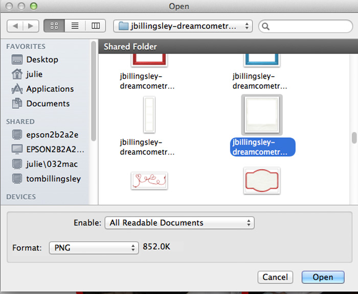Click the epson2b2a2e computer icon
Viewport: 358px width, 294px height.
[x=17, y=135]
